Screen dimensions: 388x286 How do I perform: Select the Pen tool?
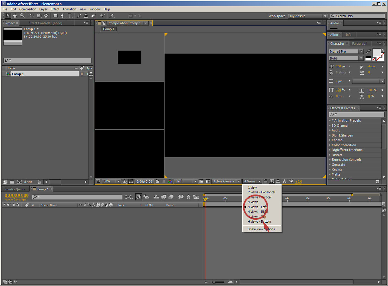(62, 16)
